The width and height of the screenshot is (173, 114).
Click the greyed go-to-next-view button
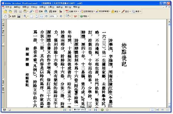pyautogui.click(x=107, y=110)
